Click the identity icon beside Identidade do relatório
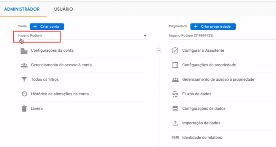This screenshot has height=147, width=276. (175, 138)
